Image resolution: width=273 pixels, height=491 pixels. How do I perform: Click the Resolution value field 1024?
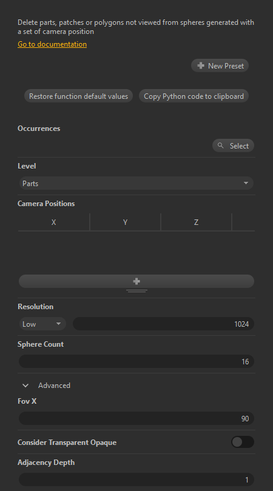[x=163, y=324]
